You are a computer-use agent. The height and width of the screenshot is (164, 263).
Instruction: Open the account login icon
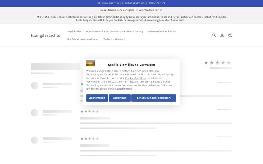pyautogui.click(x=222, y=35)
